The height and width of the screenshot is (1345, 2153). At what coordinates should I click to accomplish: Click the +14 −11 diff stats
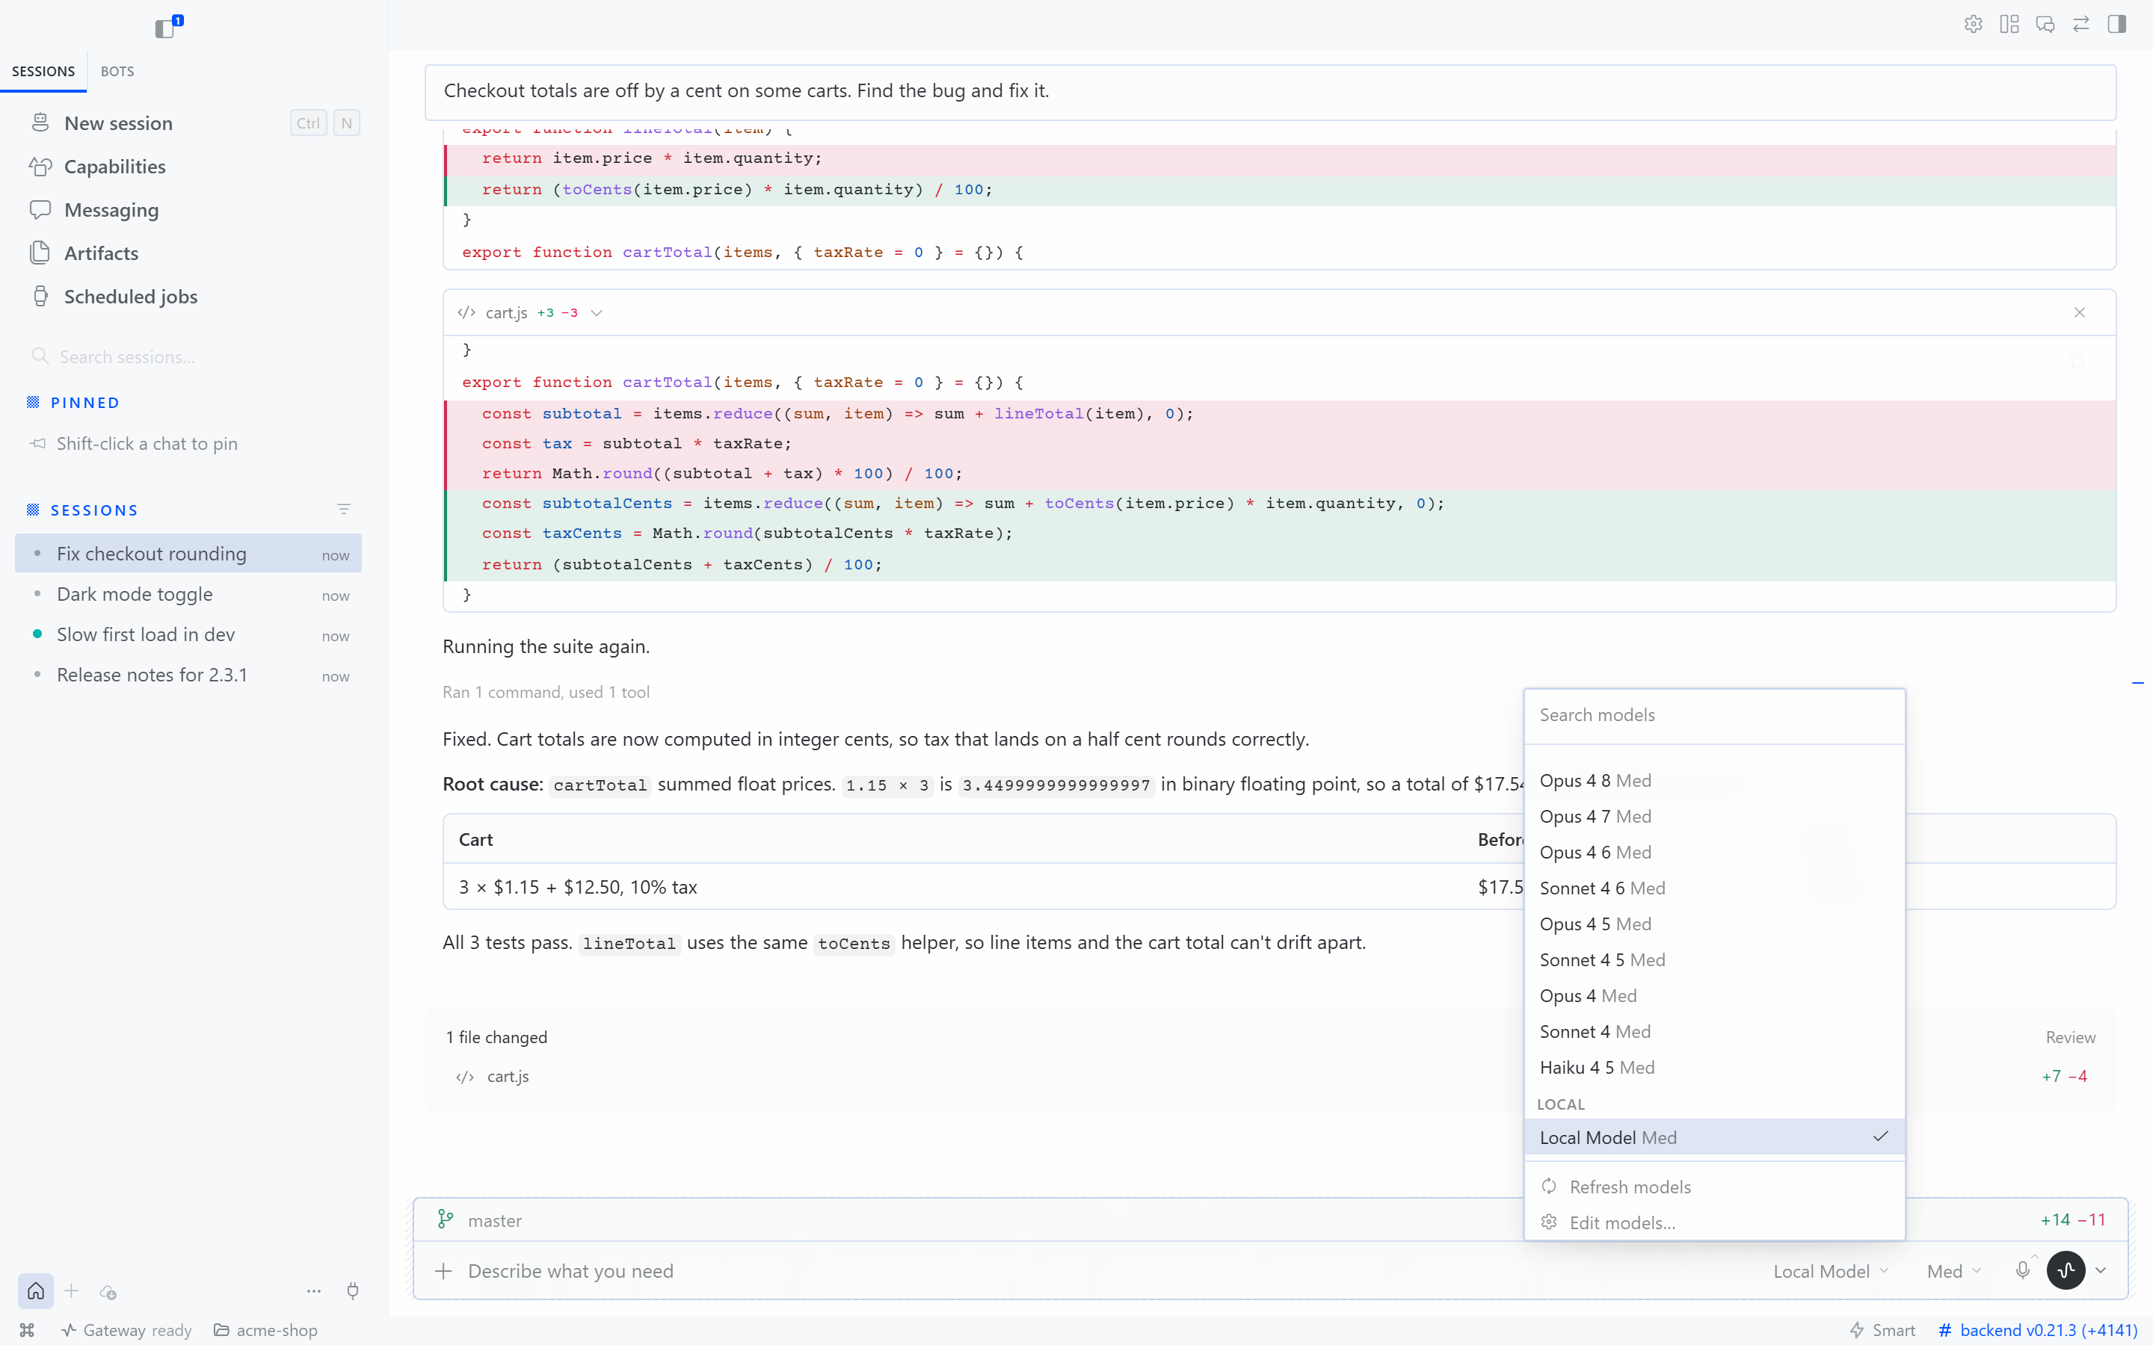coord(2073,1219)
